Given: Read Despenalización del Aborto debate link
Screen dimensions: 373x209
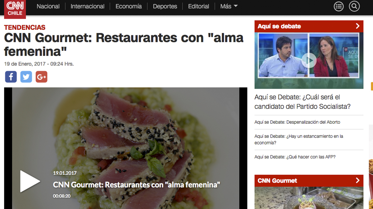Looking at the screenshot, I should click(x=297, y=122).
